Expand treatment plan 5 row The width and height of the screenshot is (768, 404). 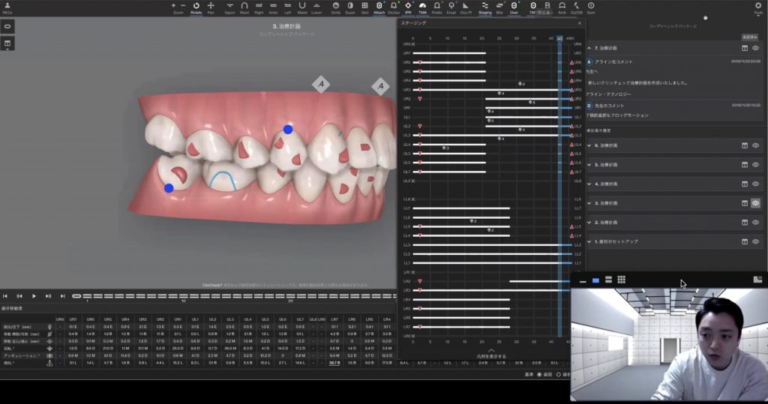click(x=589, y=165)
